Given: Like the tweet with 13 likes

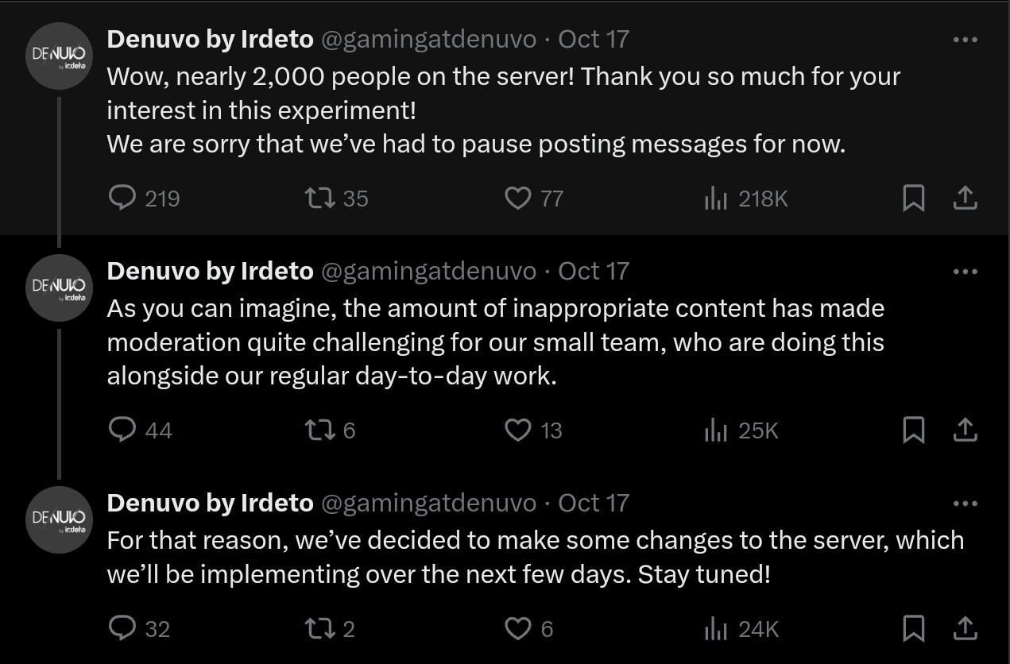Looking at the screenshot, I should tap(518, 430).
